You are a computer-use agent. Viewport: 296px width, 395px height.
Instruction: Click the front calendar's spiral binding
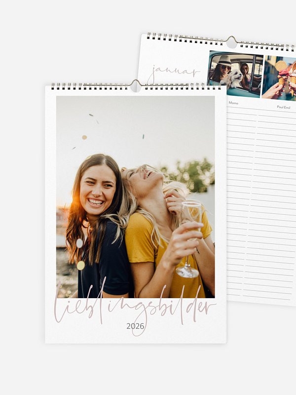click(136, 86)
